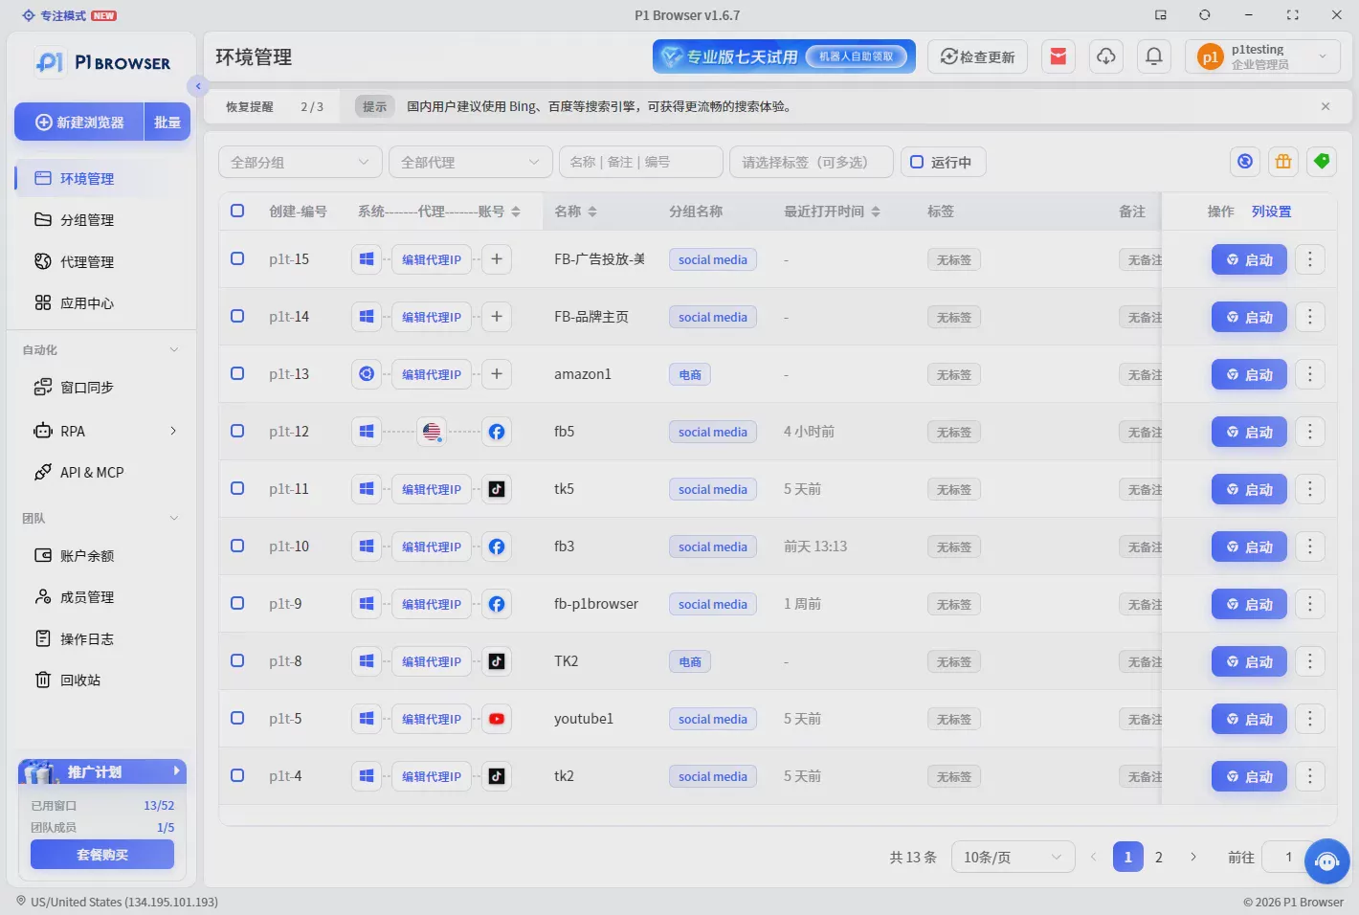Open more options for row p1t-9
Viewport: 1359px width, 915px height.
1310,604
